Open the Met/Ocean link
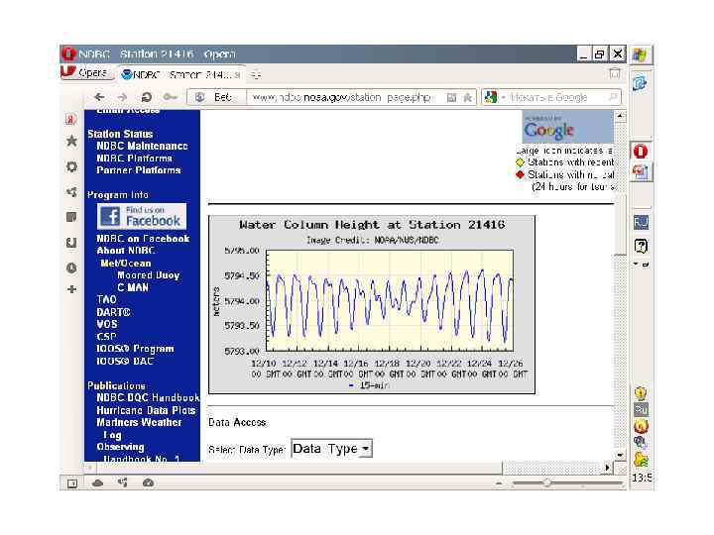 (126, 264)
